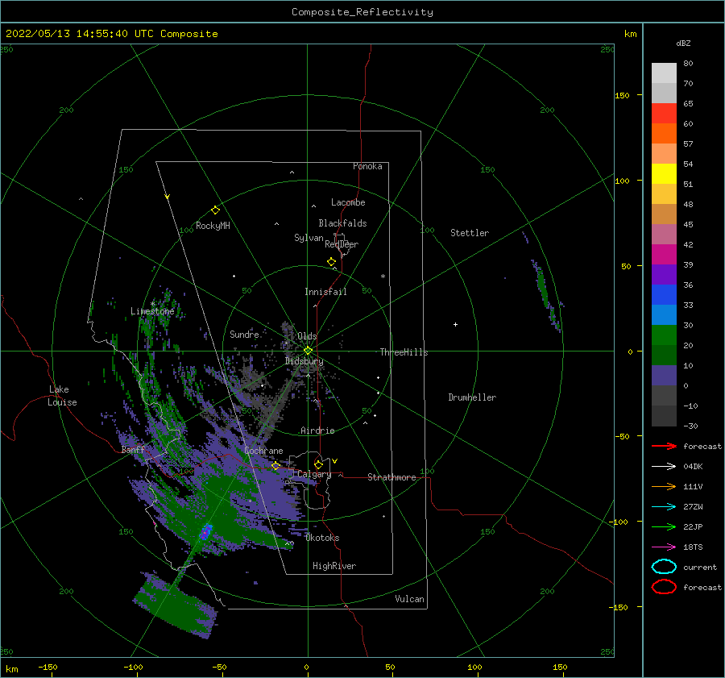Pick the orange 60 dBZ color band
The width and height of the screenshot is (725, 678).
point(664,134)
